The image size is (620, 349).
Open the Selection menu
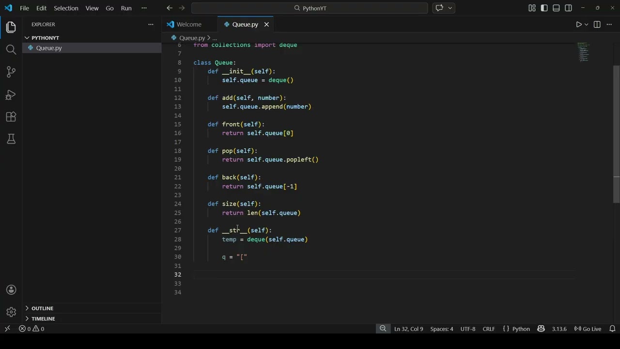pos(66,8)
